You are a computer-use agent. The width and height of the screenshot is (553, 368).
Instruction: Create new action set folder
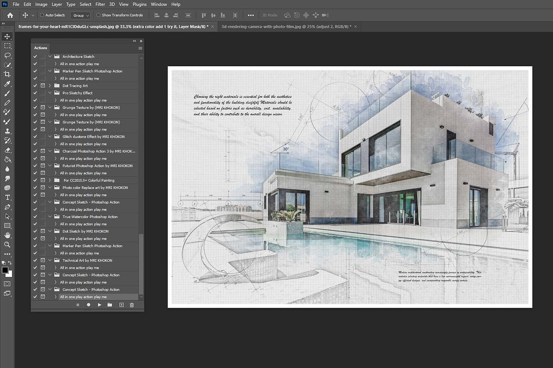point(110,305)
